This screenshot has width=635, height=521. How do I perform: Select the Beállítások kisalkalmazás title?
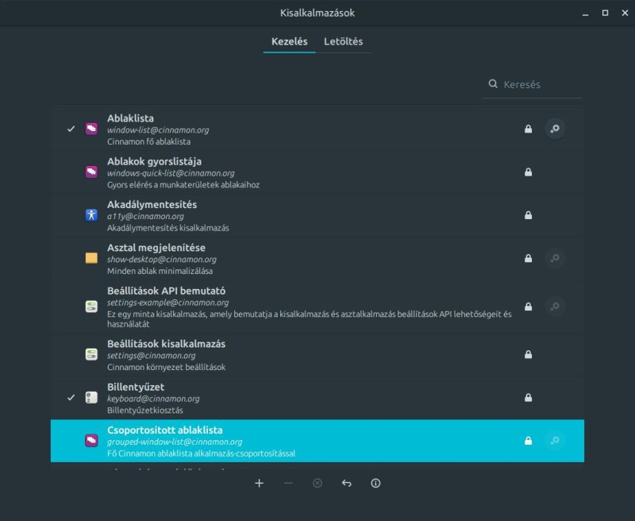(167, 344)
